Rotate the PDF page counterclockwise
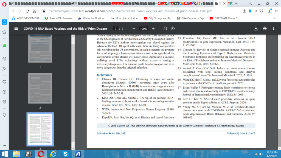 click(x=173, y=29)
